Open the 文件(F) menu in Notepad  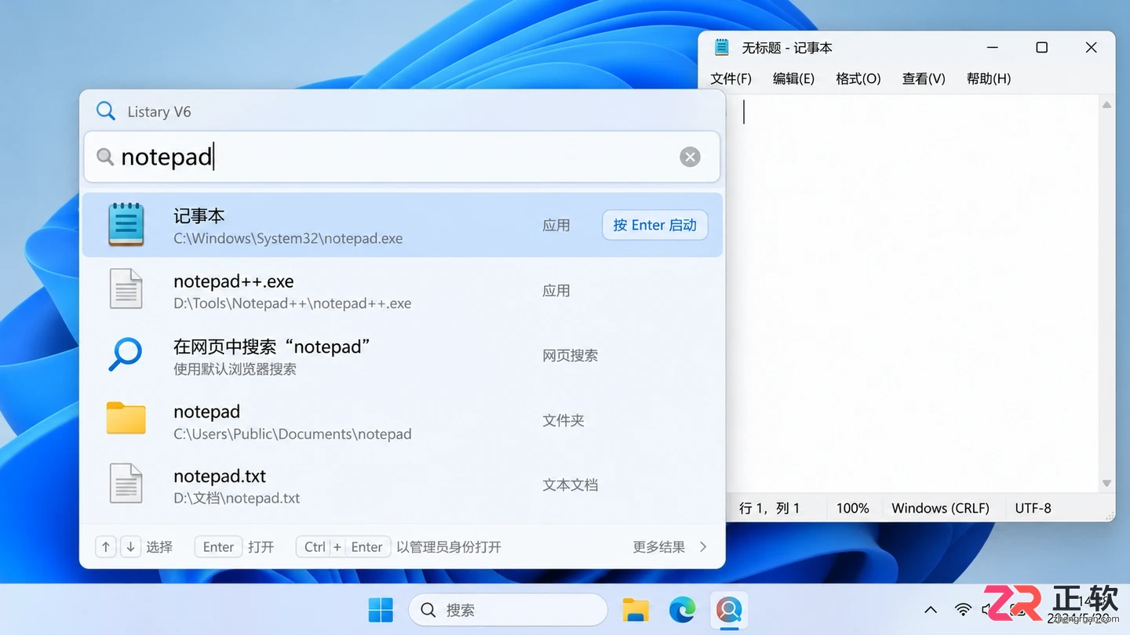[731, 78]
